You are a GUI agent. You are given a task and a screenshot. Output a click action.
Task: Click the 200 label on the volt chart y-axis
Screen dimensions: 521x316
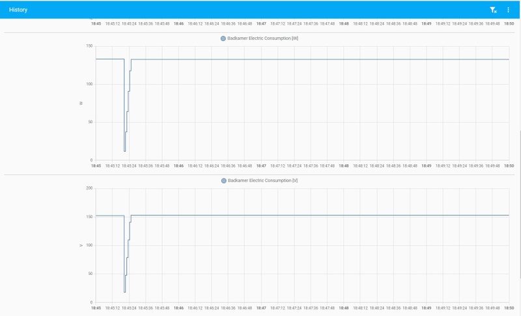[89, 188]
